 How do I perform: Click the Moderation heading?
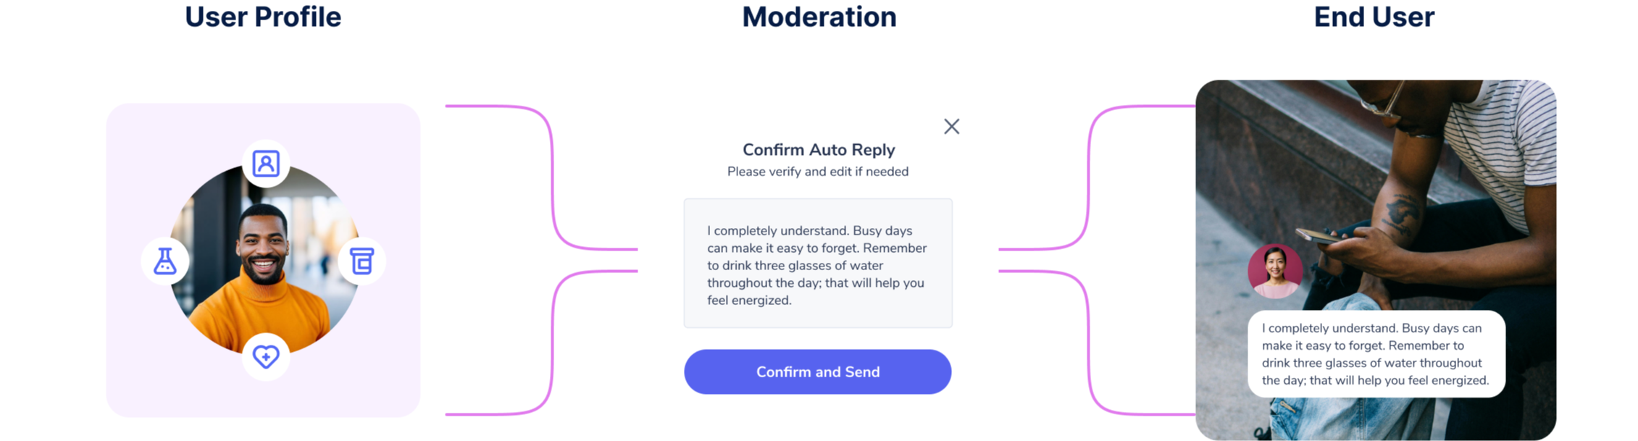[819, 17]
